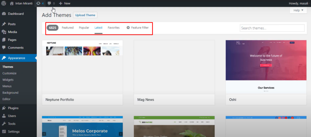Open Background submenu item
The width and height of the screenshot is (311, 137).
(x=10, y=93)
